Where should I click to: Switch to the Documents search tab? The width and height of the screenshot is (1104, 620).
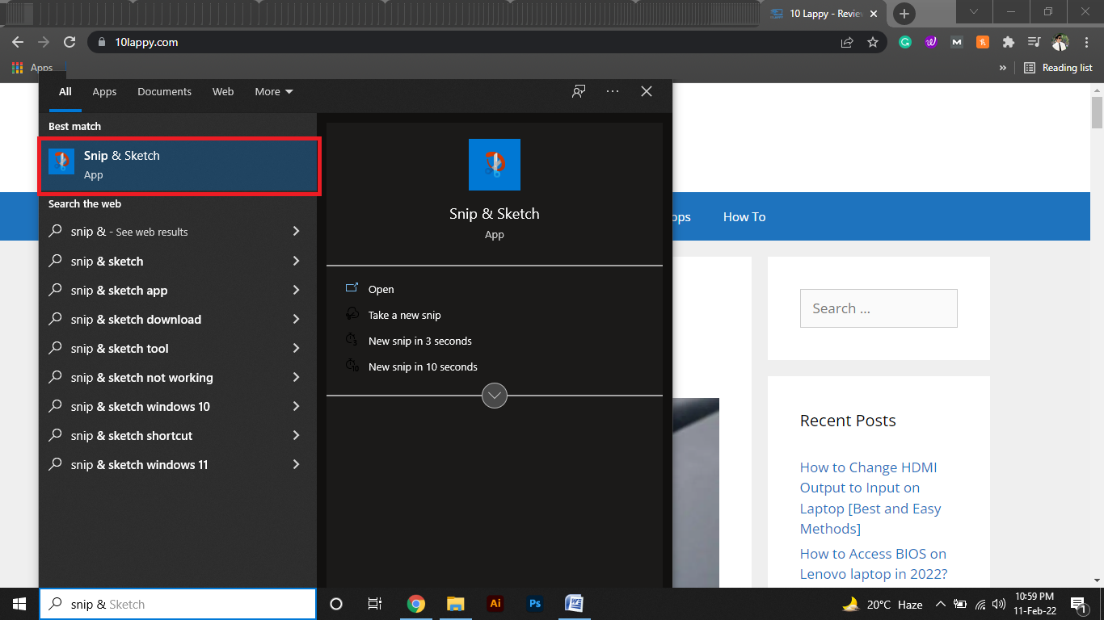coord(164,91)
